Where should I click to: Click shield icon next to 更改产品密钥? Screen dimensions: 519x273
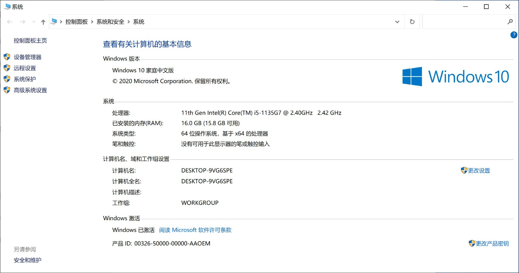point(472,243)
